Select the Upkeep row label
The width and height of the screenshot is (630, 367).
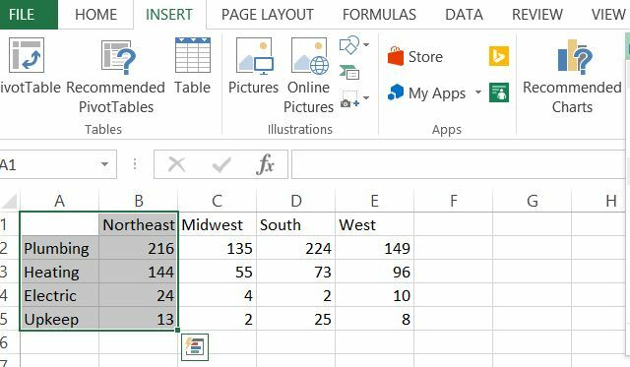pos(59,319)
